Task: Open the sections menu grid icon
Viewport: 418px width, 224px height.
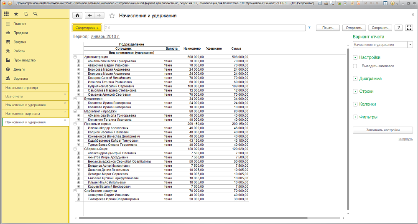Action: [x=7, y=14]
